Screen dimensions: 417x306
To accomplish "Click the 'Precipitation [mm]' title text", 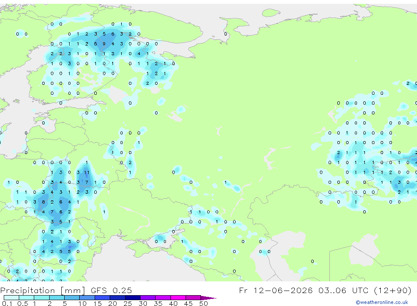I will (x=43, y=291).
